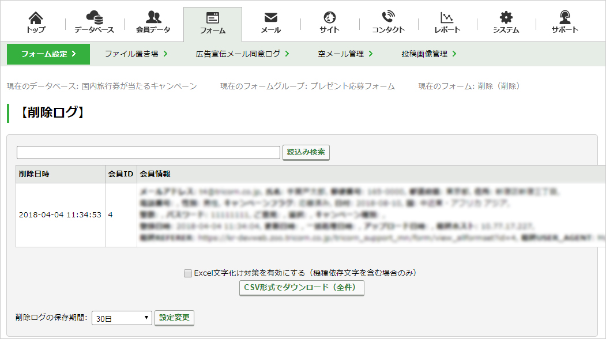Click 現在のデータベース breadcrumb text

pos(101,86)
